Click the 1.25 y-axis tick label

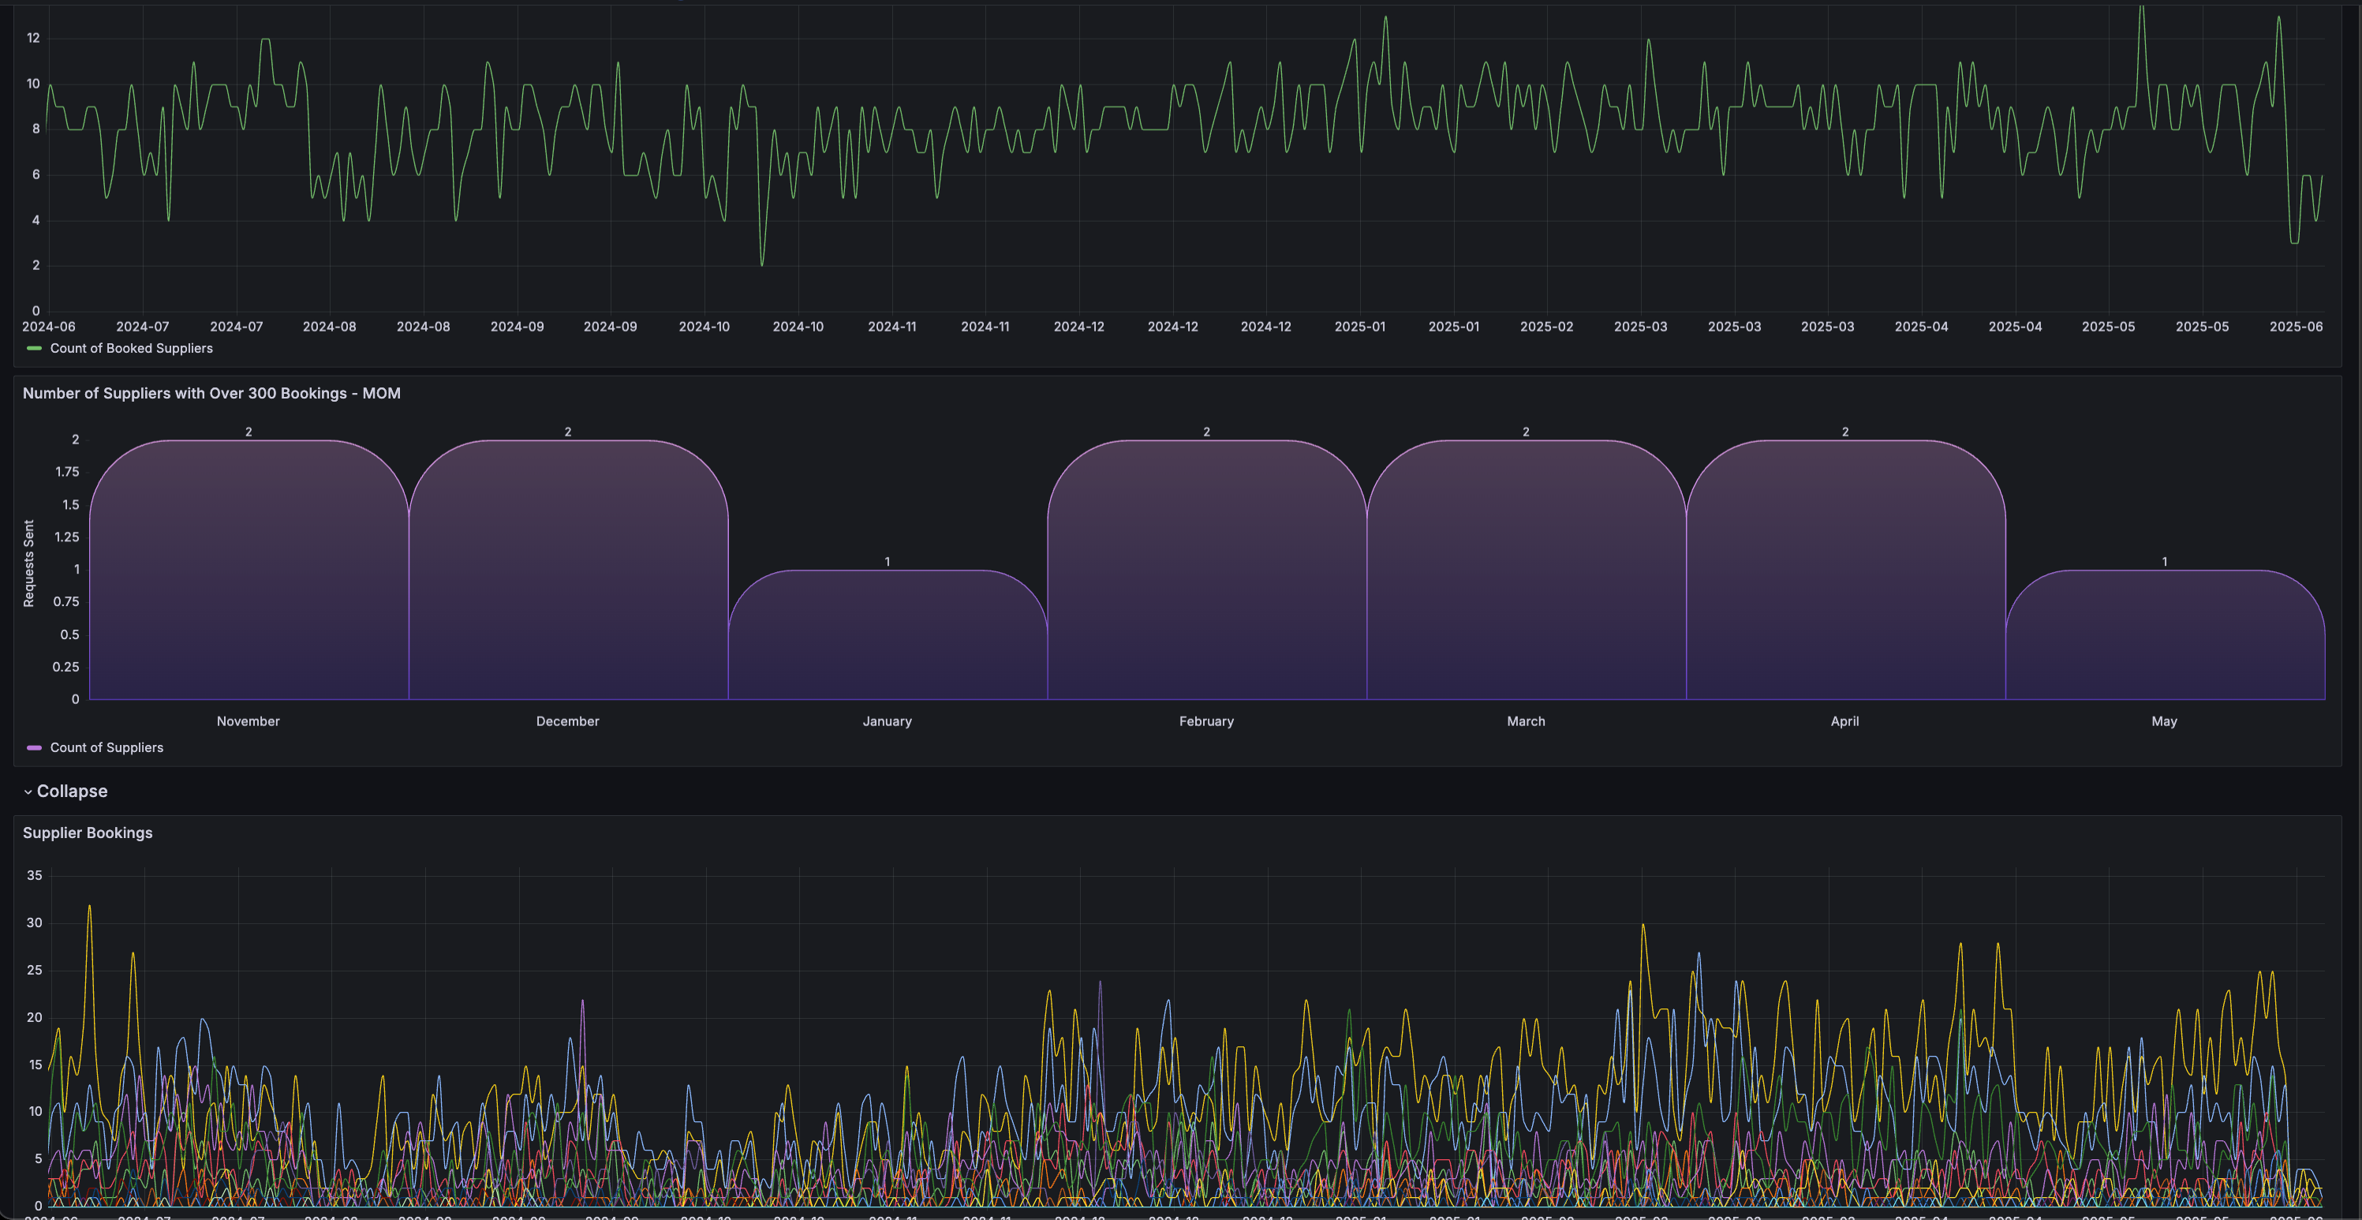pyautogui.click(x=67, y=537)
